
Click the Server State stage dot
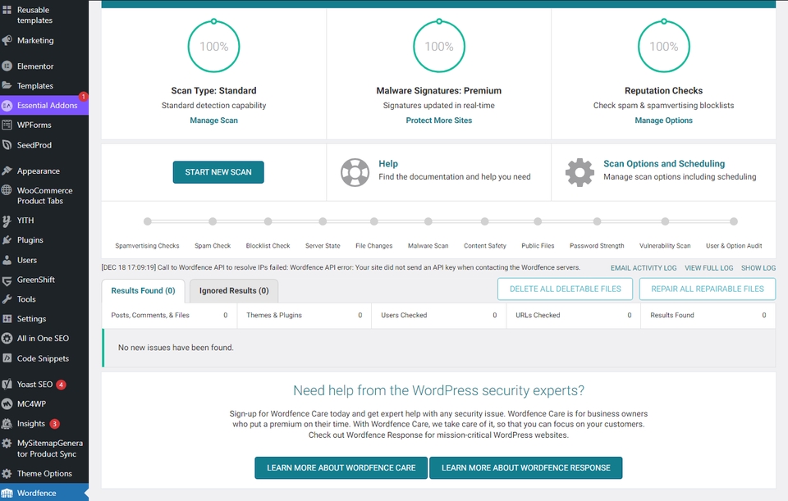[323, 221]
